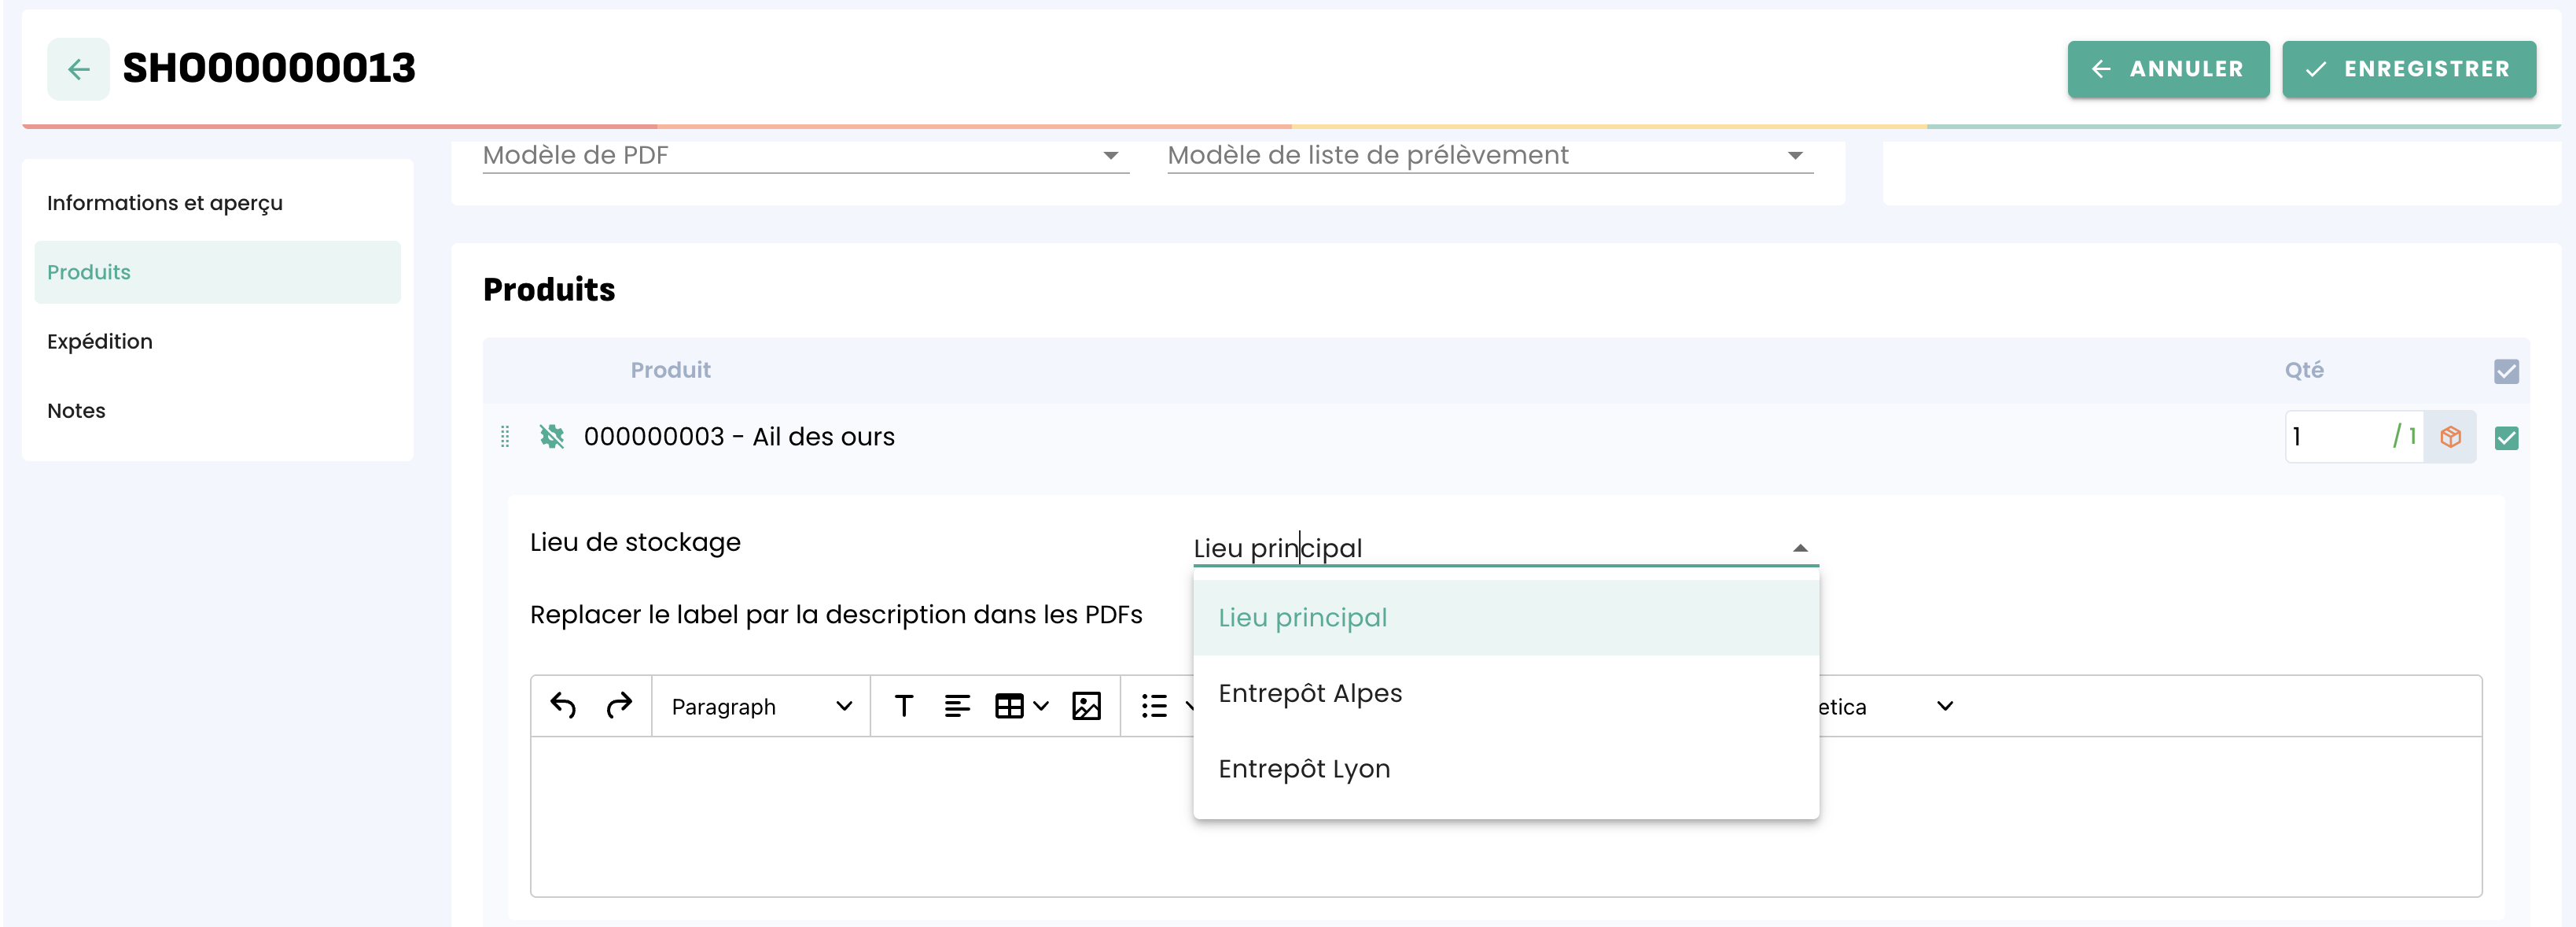Click the text format T icon
This screenshot has height=927, width=2576.
click(x=903, y=706)
